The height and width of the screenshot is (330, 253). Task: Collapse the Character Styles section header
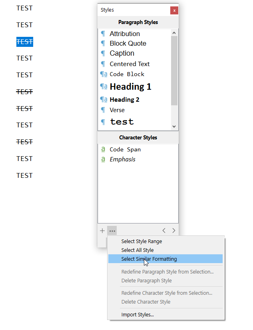138,138
